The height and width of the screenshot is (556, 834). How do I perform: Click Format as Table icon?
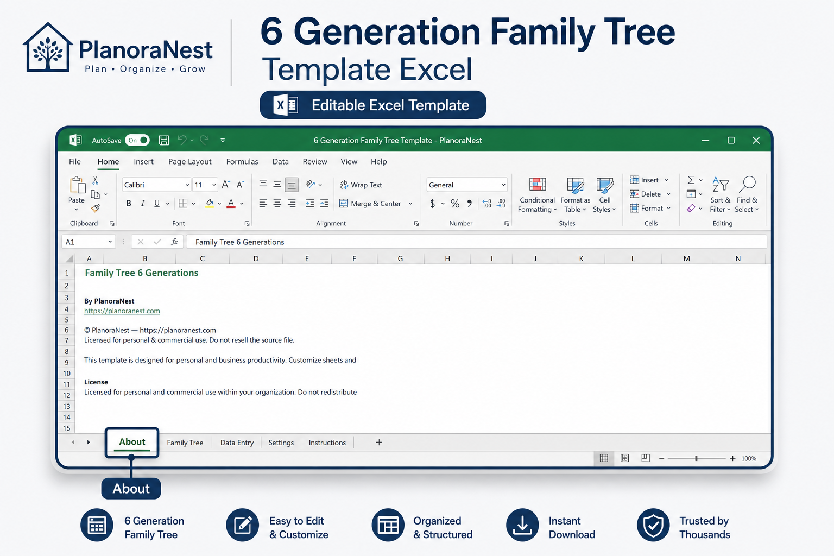(575, 185)
